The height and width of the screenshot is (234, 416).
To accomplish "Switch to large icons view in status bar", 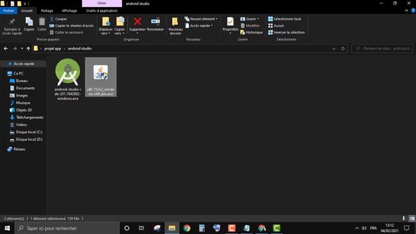I will (x=411, y=218).
